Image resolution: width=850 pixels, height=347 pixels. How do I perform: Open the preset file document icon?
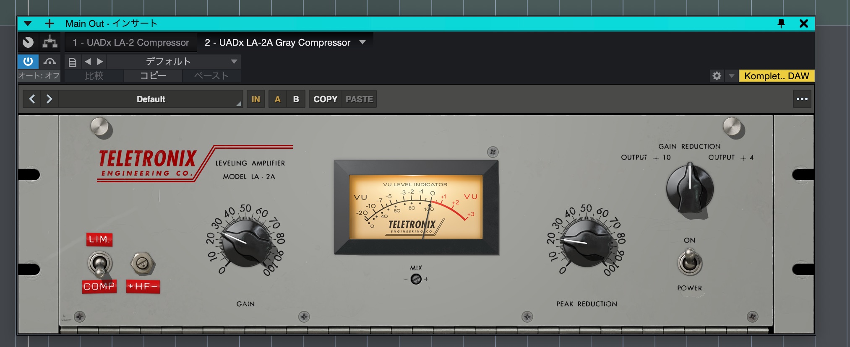coord(73,62)
